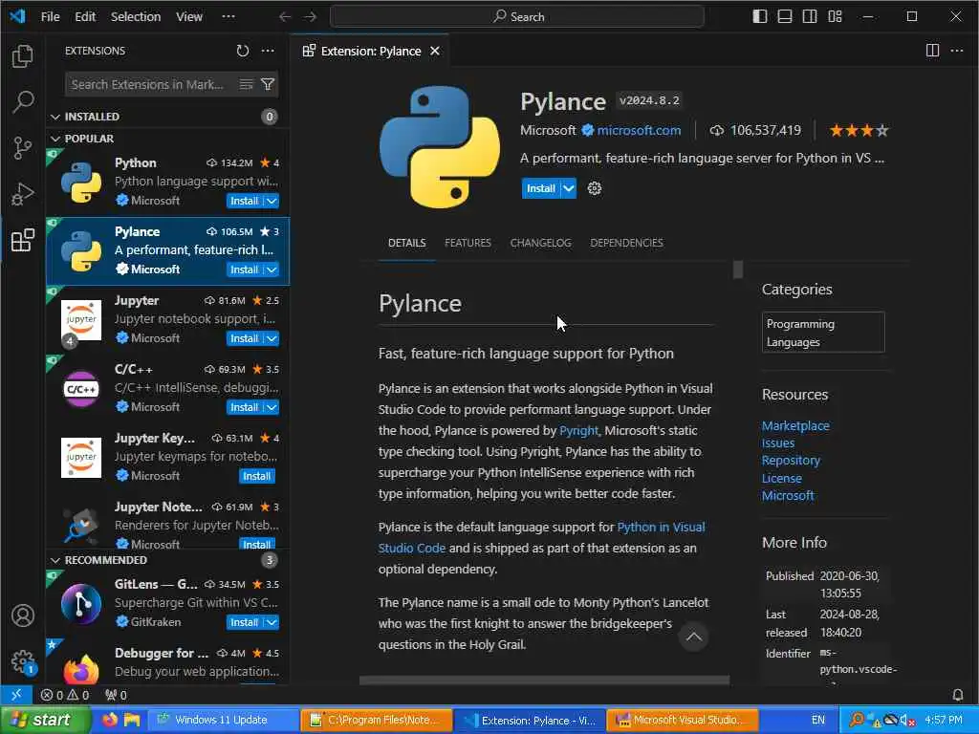979x734 pixels.
Task: Open the Accounts menu icon
Action: pos(23,615)
